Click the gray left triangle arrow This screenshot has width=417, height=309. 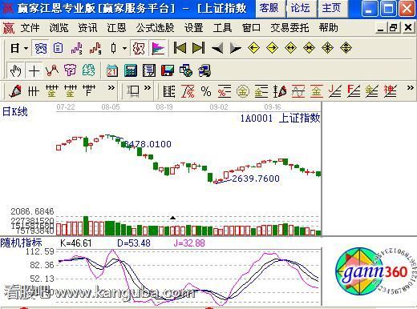pyautogui.click(x=217, y=49)
